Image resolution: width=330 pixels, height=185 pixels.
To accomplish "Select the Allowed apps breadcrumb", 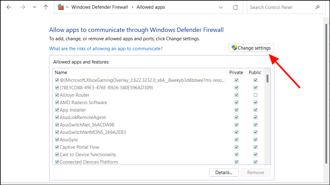I will tap(151, 7).
